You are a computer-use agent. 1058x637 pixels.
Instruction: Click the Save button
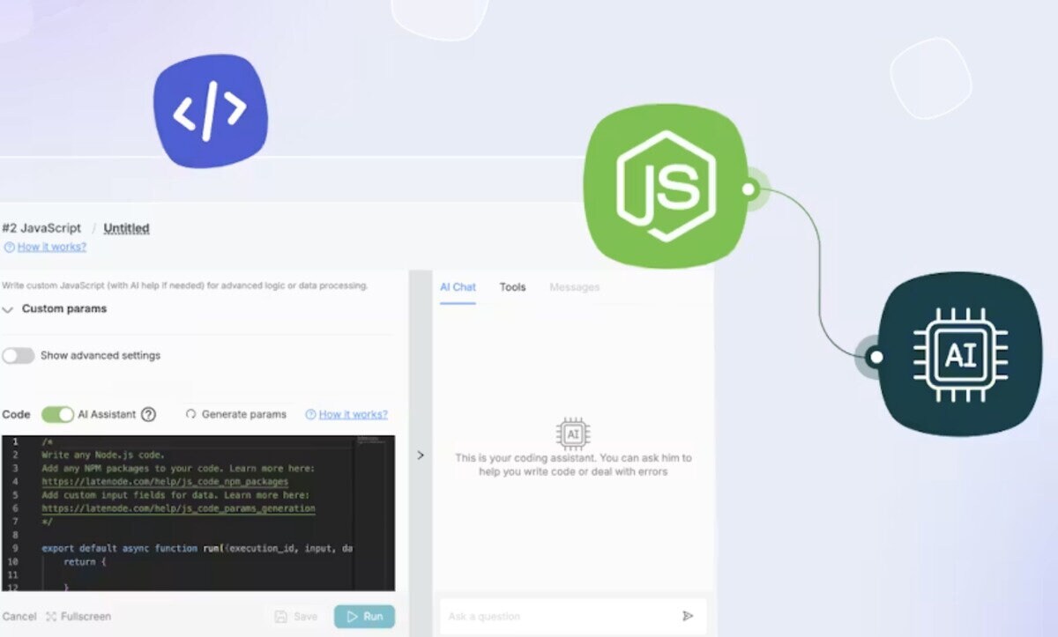pos(296,617)
